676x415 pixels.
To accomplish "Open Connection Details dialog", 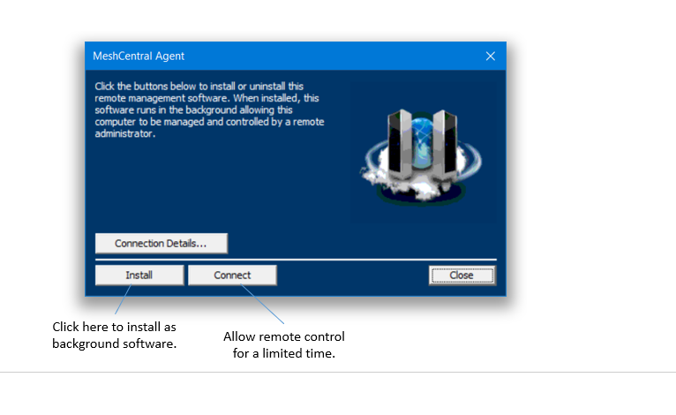I will 161,244.
